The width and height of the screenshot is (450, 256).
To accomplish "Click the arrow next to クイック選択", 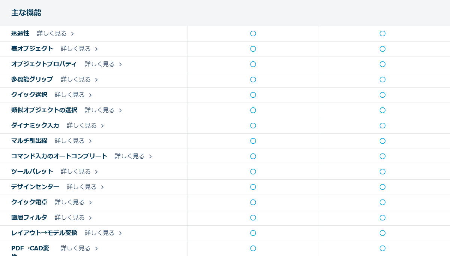I will [90, 95].
